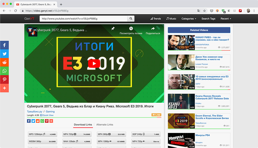
Task: Click the watch later clock icon
Action: pos(131,28)
